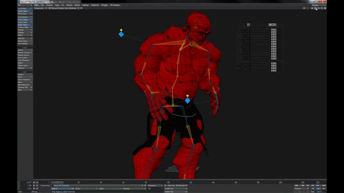This screenshot has height=193, width=344.
Task: Switch to the Settings tab
Action: [x=85, y=5]
